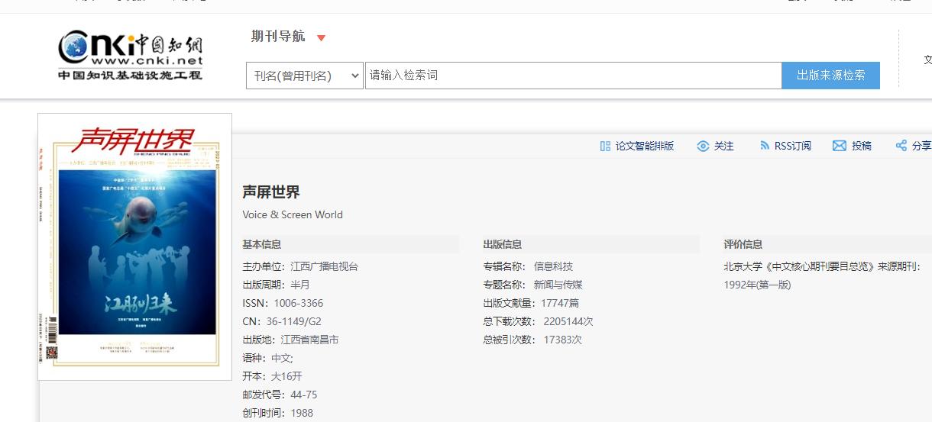Open the 期刊导航 navigation menu label

point(278,37)
